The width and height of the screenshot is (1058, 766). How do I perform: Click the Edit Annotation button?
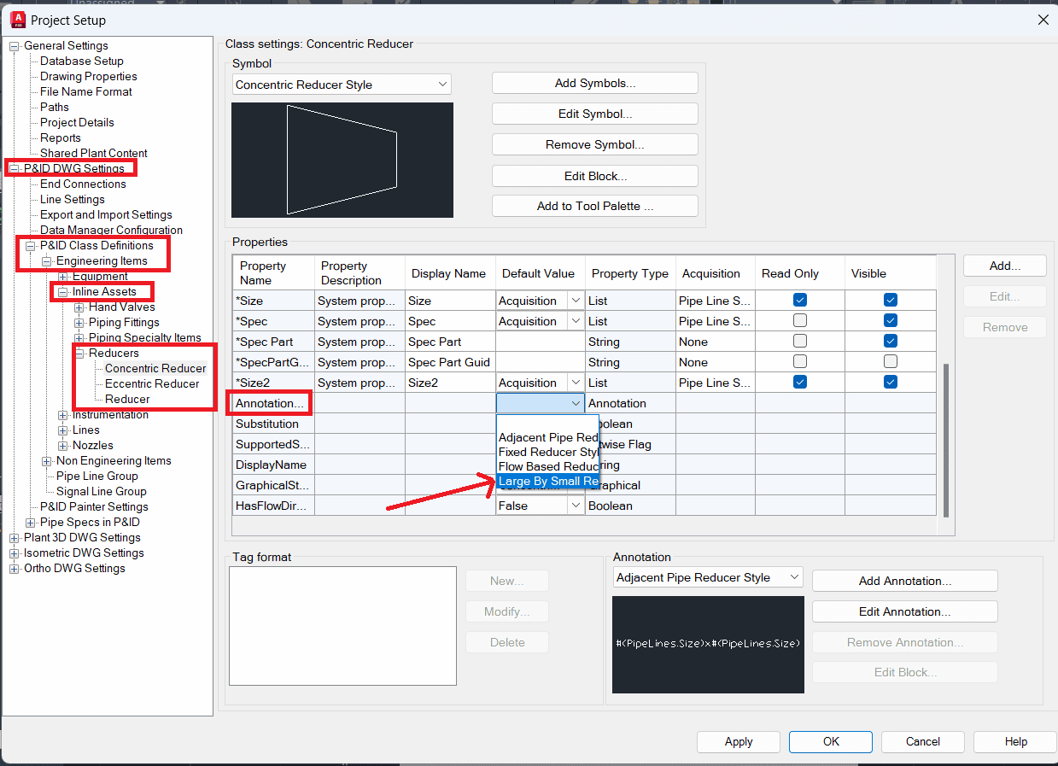pyautogui.click(x=904, y=611)
